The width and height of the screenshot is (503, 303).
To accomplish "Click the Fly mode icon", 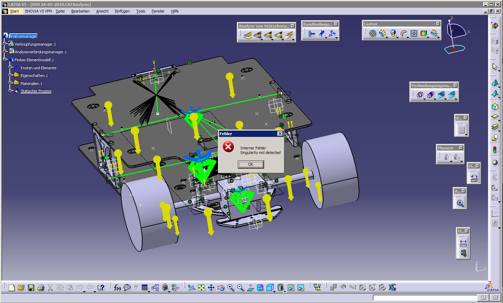I will tap(191, 288).
